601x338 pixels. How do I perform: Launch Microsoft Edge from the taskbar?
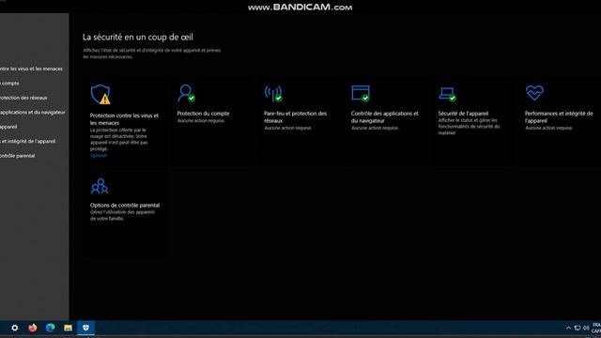coord(50,328)
